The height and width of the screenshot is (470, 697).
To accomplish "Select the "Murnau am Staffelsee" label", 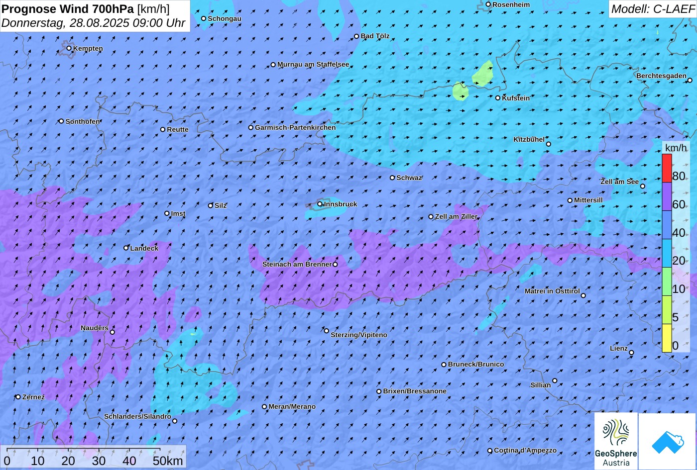I will coord(313,64).
